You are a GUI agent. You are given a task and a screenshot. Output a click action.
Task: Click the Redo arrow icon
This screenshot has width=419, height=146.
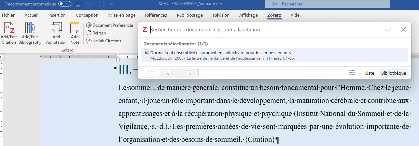coord(101,4)
